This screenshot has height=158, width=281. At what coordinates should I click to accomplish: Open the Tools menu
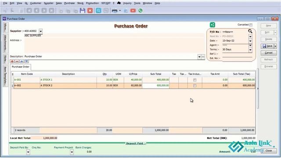137,3
